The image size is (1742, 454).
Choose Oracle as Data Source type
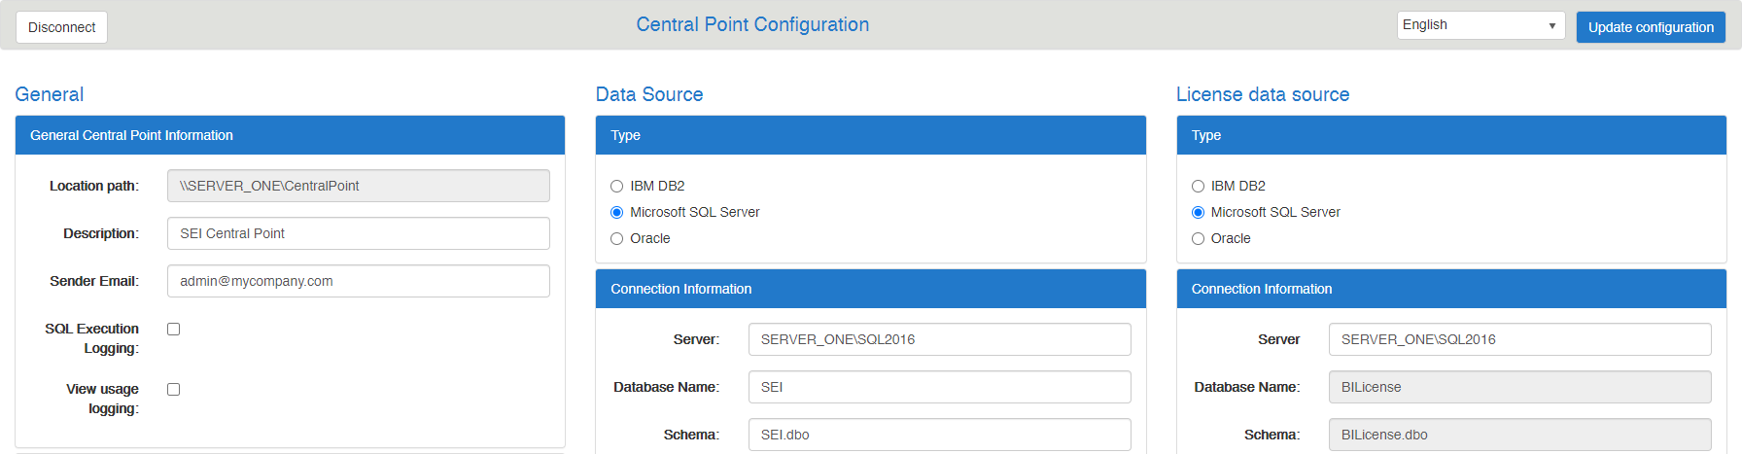(x=616, y=239)
